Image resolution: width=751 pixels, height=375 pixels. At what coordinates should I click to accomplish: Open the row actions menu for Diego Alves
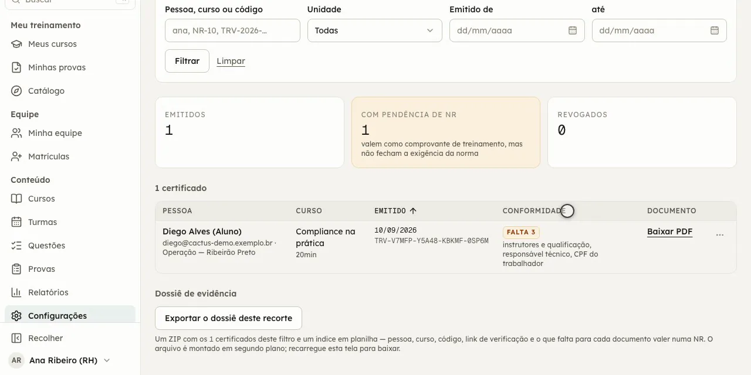(720, 235)
